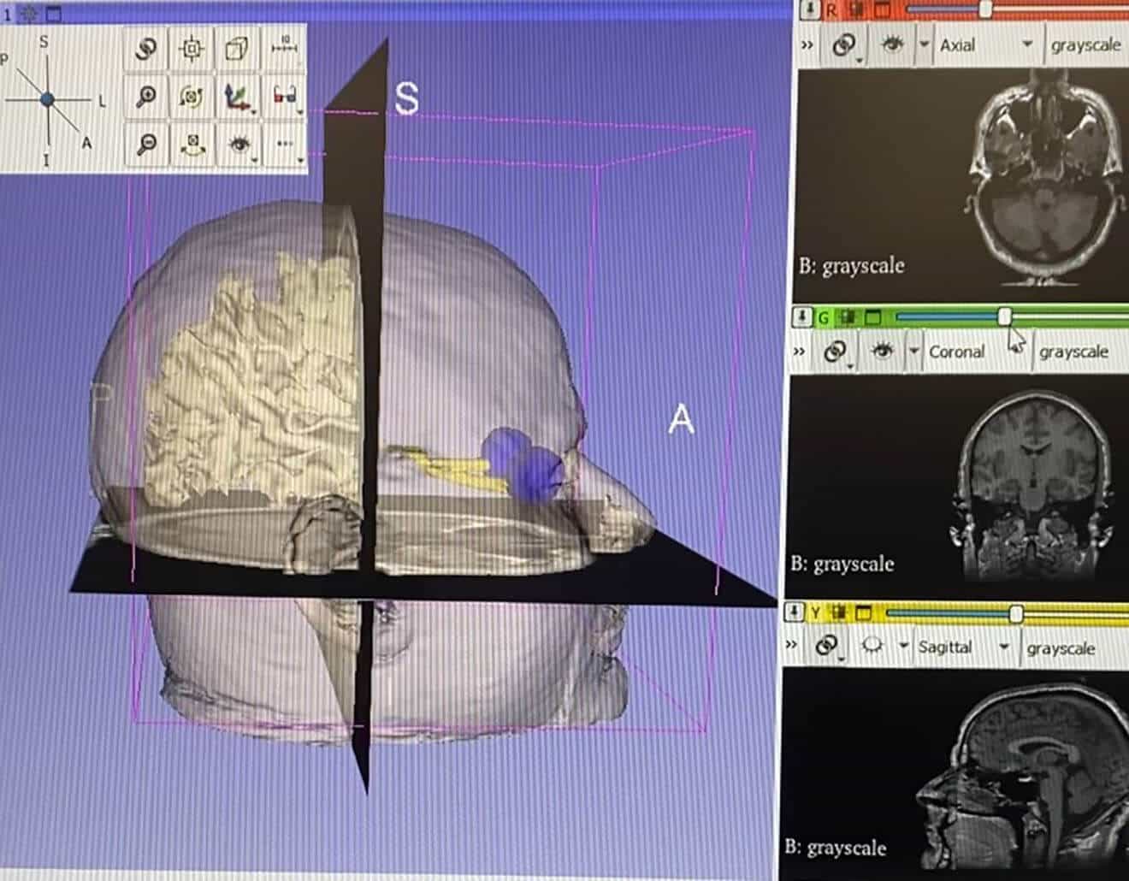
Task: Open the stereo viewing glasses menu
Action: (283, 94)
